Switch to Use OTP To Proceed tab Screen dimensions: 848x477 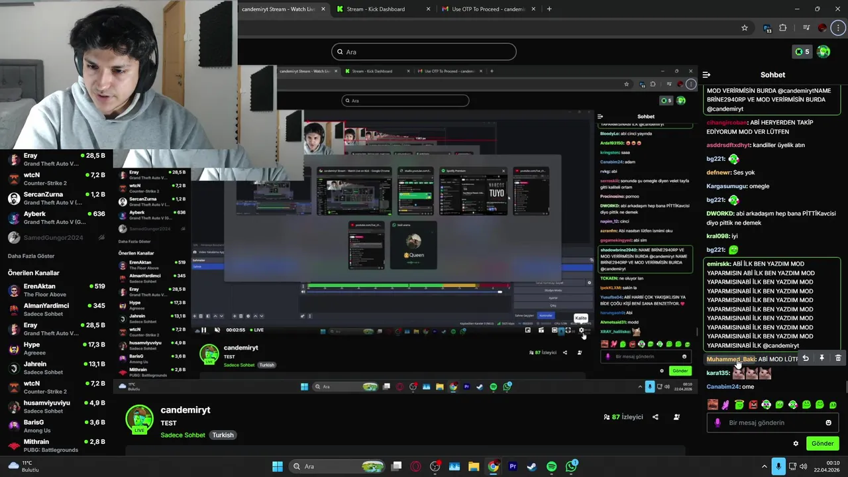point(488,9)
